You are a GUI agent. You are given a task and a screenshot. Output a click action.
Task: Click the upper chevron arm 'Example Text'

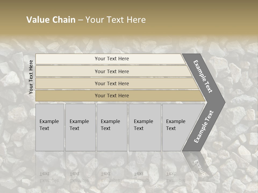click(x=203, y=76)
